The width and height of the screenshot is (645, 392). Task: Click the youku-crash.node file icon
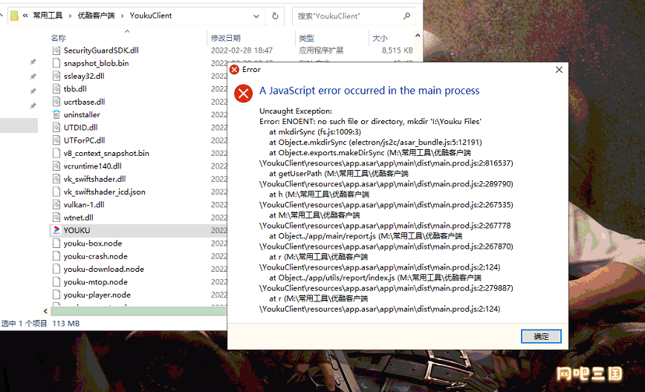click(56, 256)
